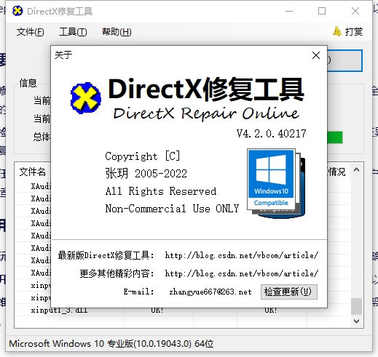The height and width of the screenshot is (357, 378).
Task: Open the 工具(T) menu
Action: tap(73, 32)
